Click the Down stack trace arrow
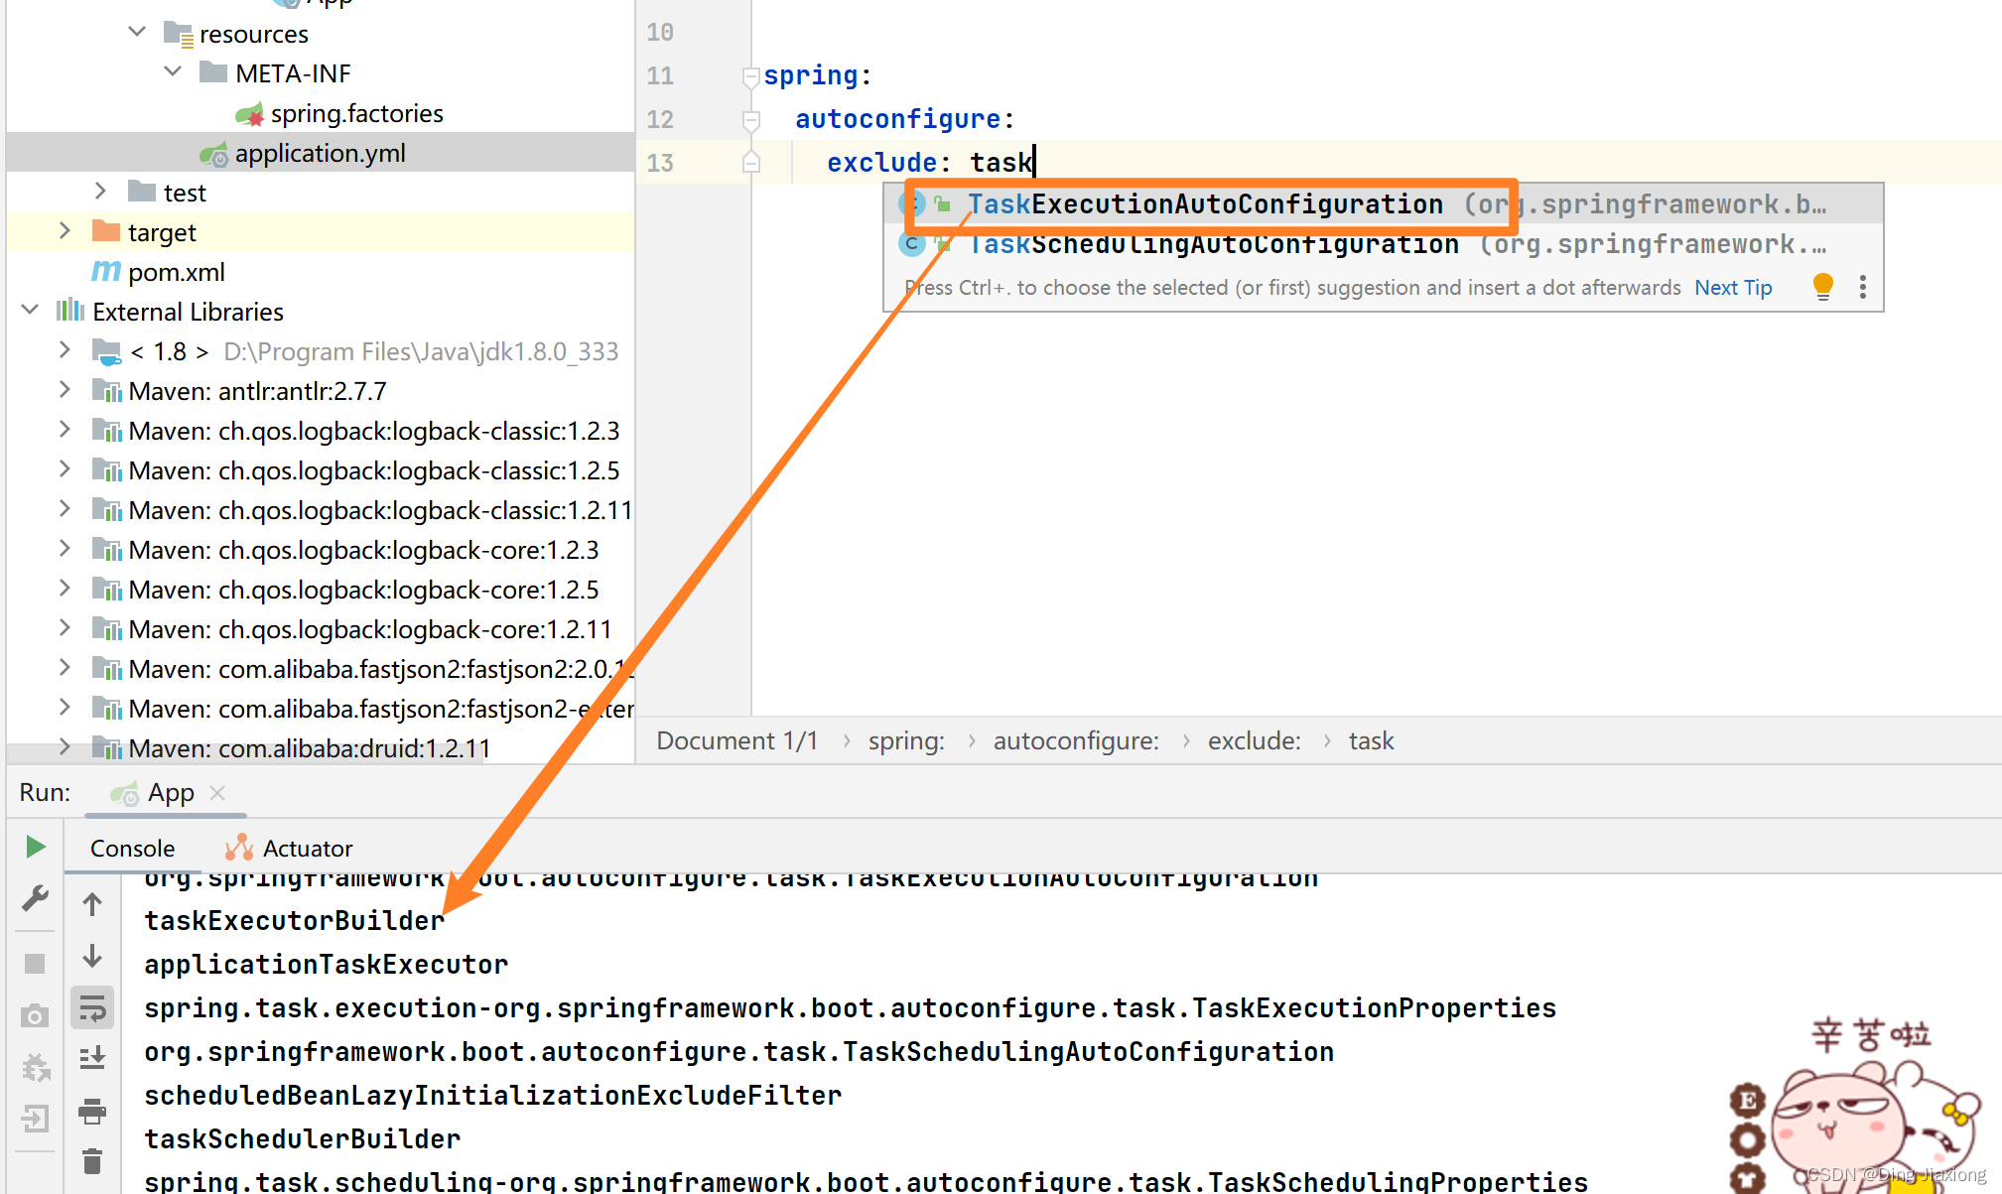 92,956
